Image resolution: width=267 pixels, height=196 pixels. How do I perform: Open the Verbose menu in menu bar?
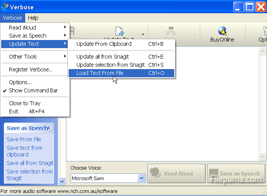pyautogui.click(x=12, y=18)
